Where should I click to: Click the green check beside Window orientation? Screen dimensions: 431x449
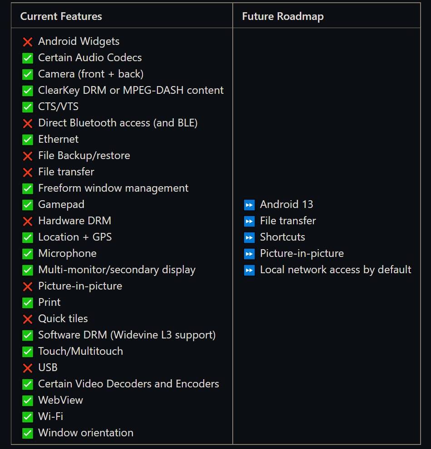tap(28, 433)
